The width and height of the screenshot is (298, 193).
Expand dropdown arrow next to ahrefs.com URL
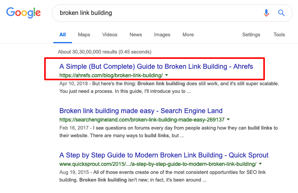[x=167, y=75]
